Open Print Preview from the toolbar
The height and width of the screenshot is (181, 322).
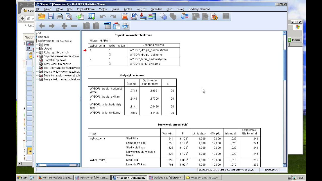click(69, 17)
